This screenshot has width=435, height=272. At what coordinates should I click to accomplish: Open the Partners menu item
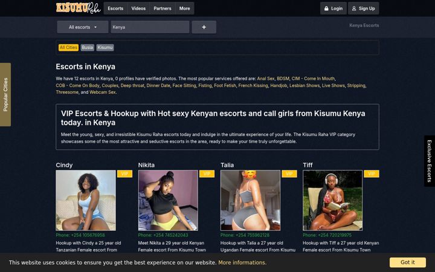pyautogui.click(x=163, y=8)
